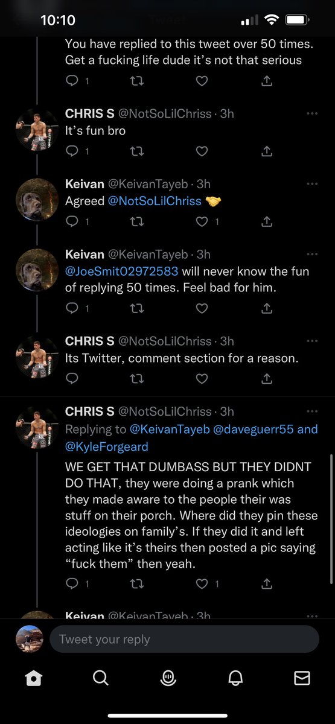
Task: Tap the Tweet your reply field
Action: tap(184, 639)
